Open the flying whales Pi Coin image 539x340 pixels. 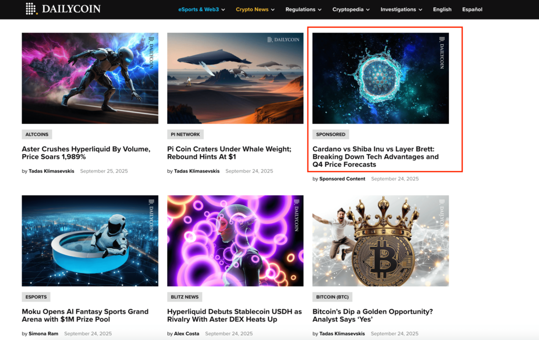pyautogui.click(x=235, y=78)
